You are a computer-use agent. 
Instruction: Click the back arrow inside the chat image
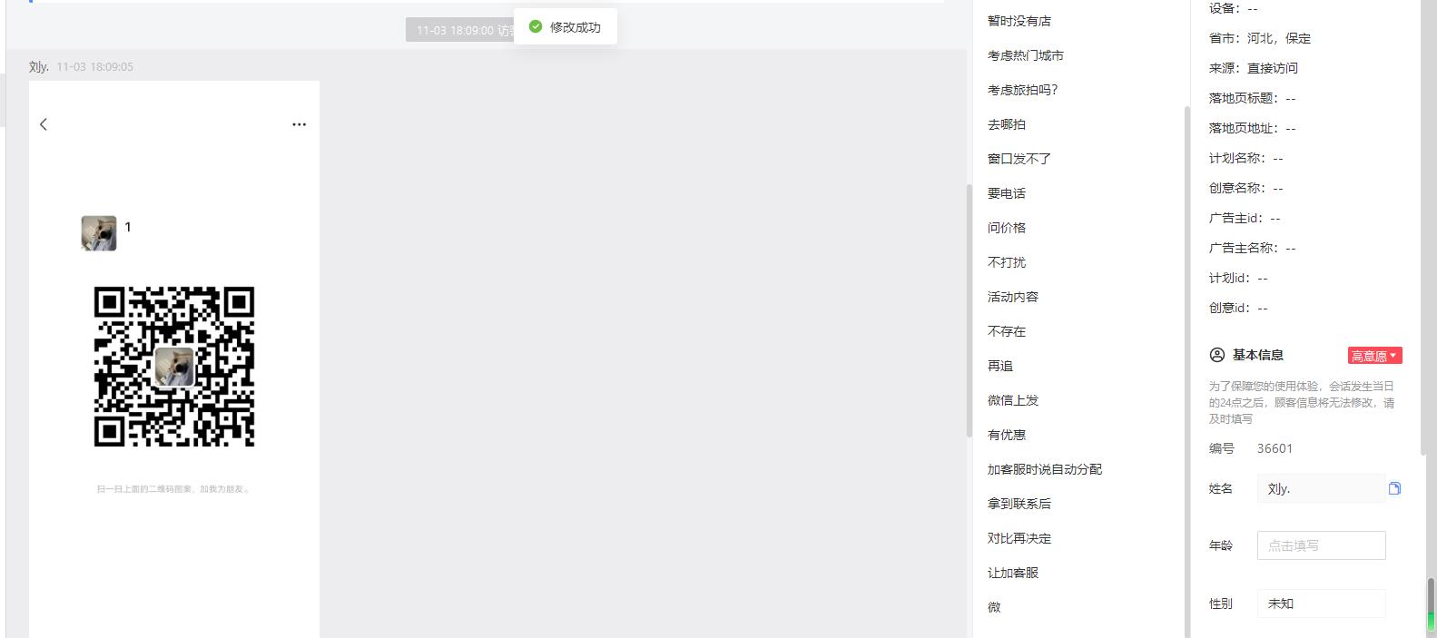pyautogui.click(x=44, y=124)
